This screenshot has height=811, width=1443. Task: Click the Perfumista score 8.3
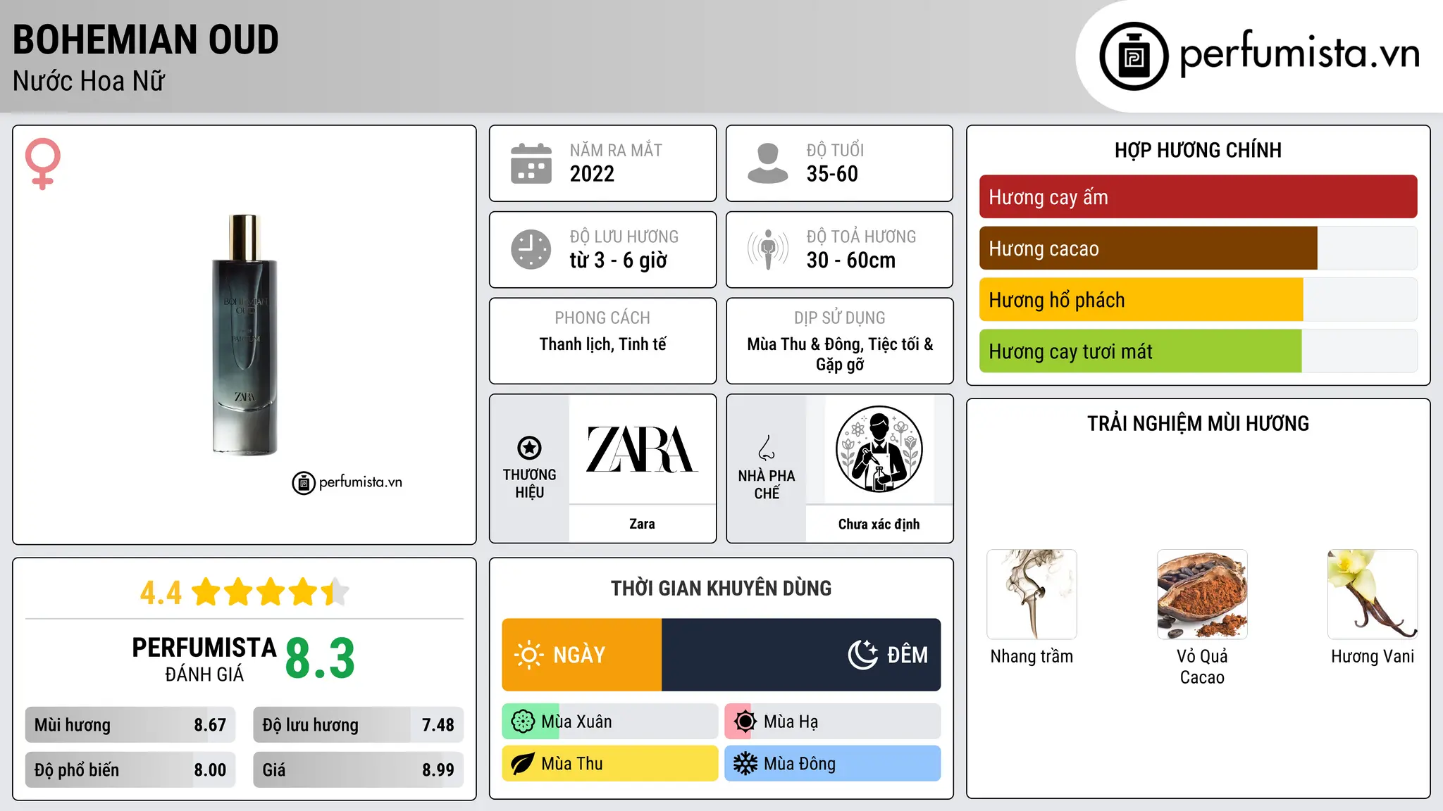[x=320, y=659]
